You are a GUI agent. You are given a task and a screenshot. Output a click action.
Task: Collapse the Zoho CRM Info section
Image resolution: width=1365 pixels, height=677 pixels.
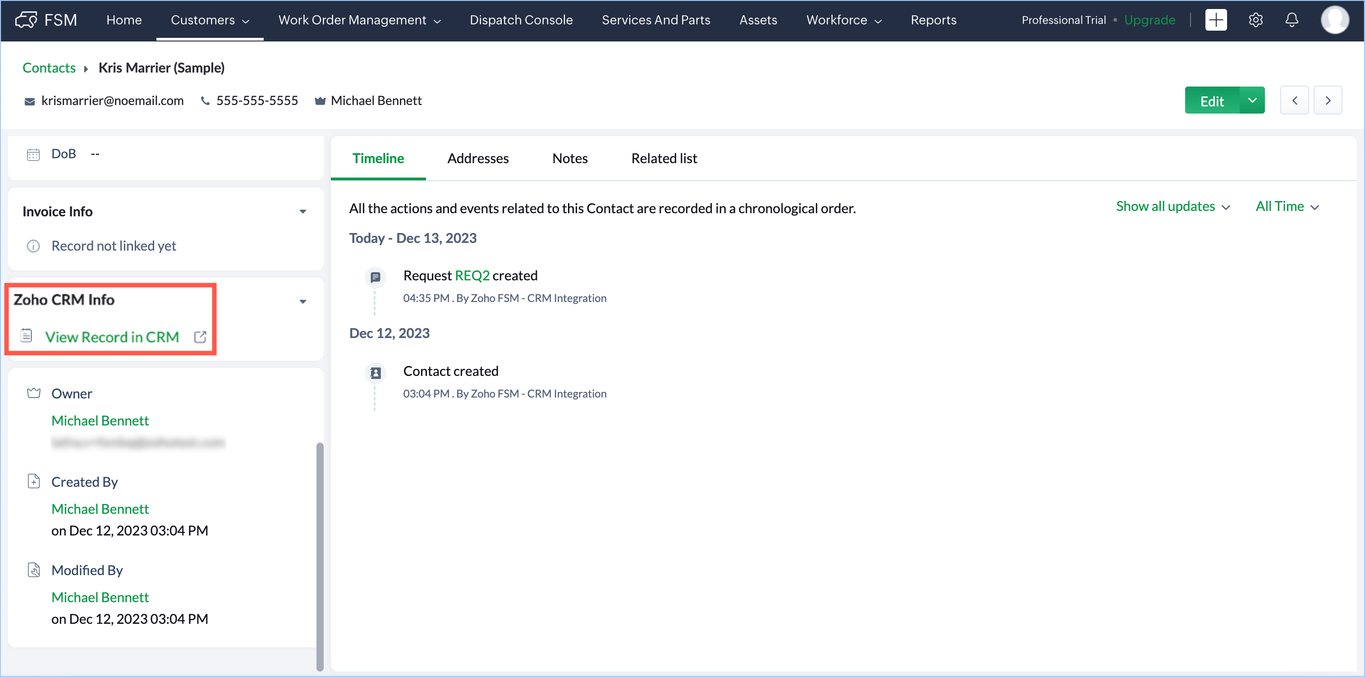302,302
